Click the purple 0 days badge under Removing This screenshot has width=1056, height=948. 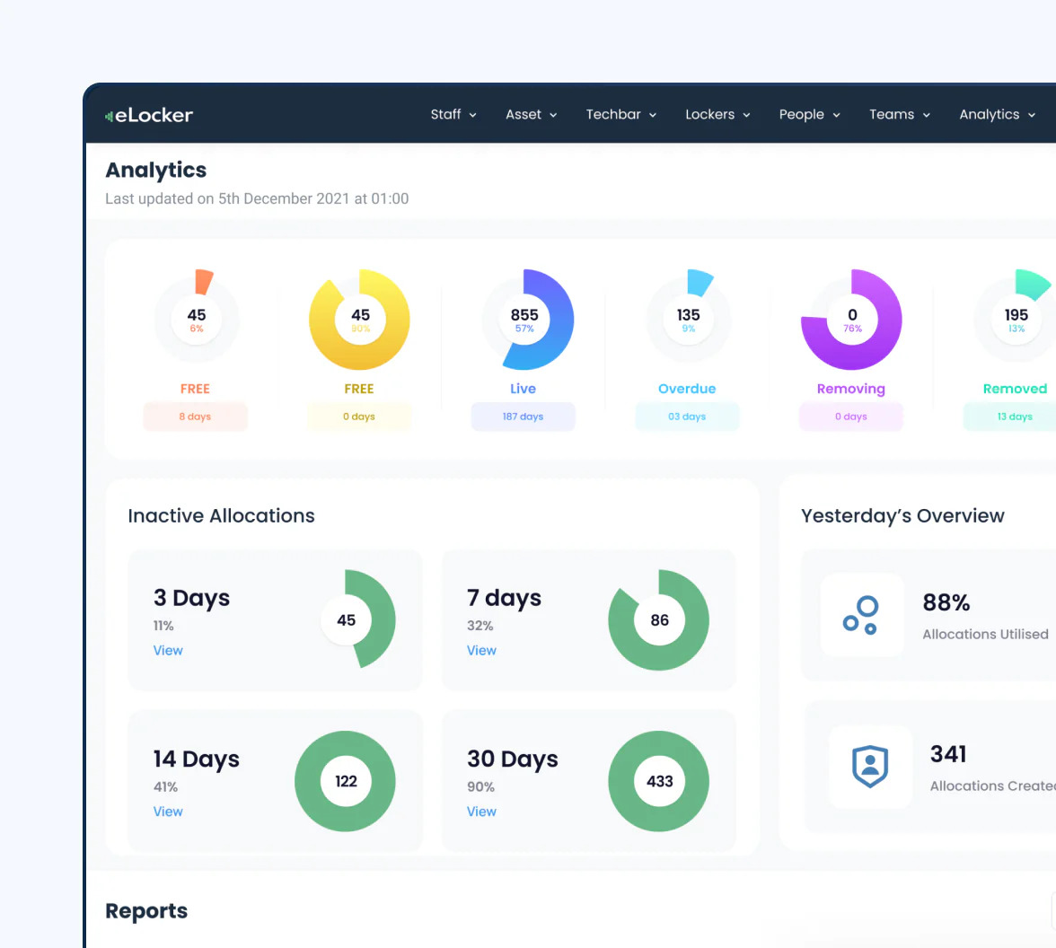[851, 417]
